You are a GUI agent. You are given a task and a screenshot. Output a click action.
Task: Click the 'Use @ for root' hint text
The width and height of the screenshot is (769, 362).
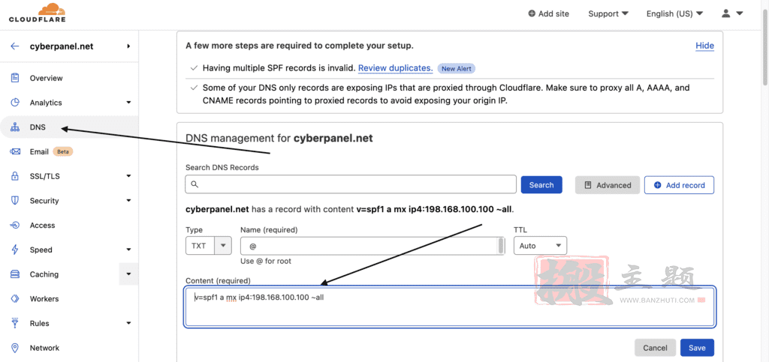265,262
